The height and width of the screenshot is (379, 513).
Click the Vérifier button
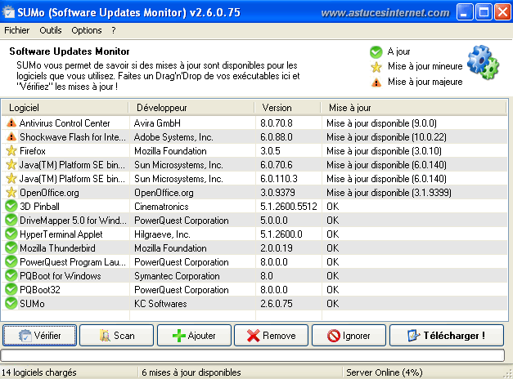[x=39, y=335]
